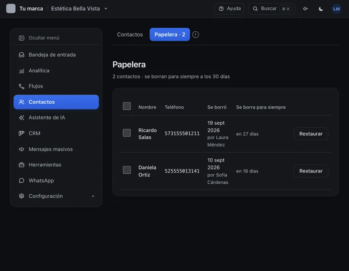
Task: Open the Estética Bella Vista workspace dropdown
Action: pyautogui.click(x=79, y=9)
